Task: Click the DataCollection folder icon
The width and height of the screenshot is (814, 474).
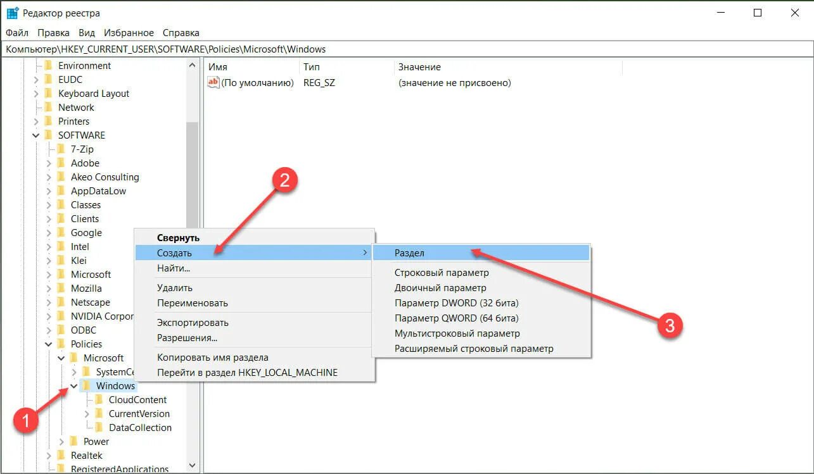Action: click(99, 428)
